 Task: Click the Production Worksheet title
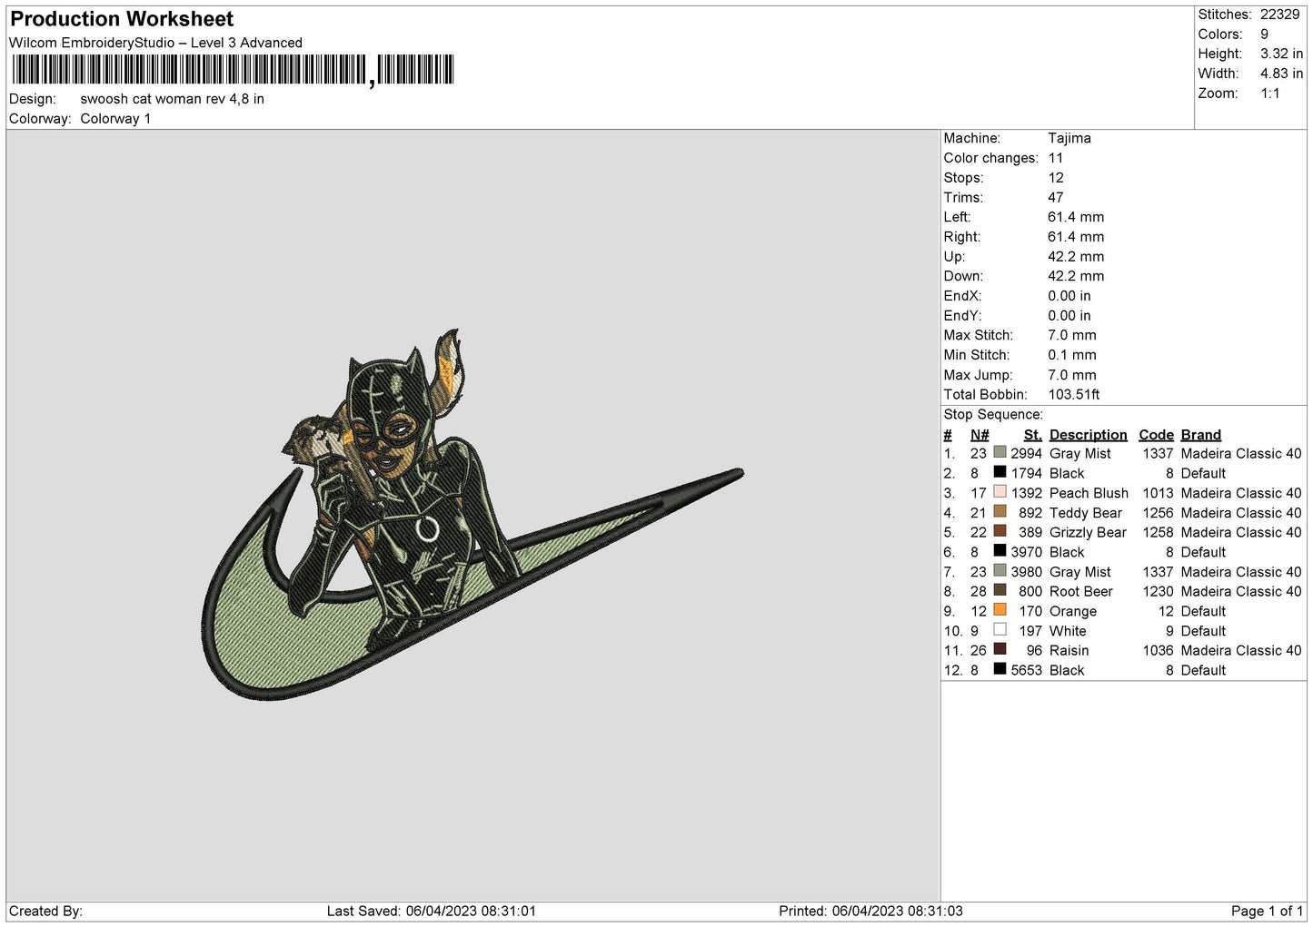122,19
